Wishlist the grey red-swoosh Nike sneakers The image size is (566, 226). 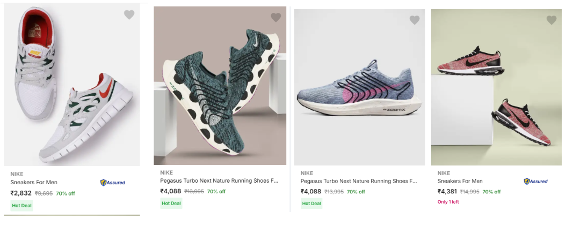129,15
